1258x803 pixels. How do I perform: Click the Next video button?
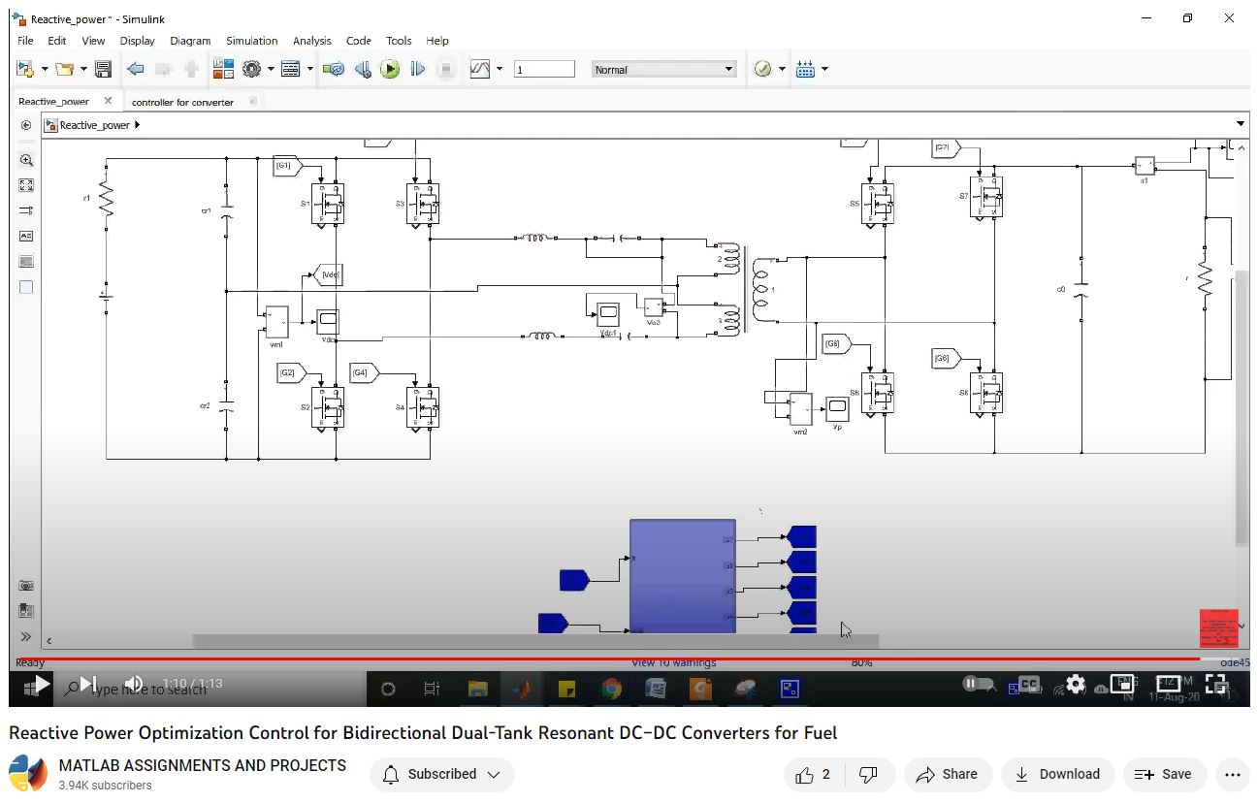(x=87, y=684)
